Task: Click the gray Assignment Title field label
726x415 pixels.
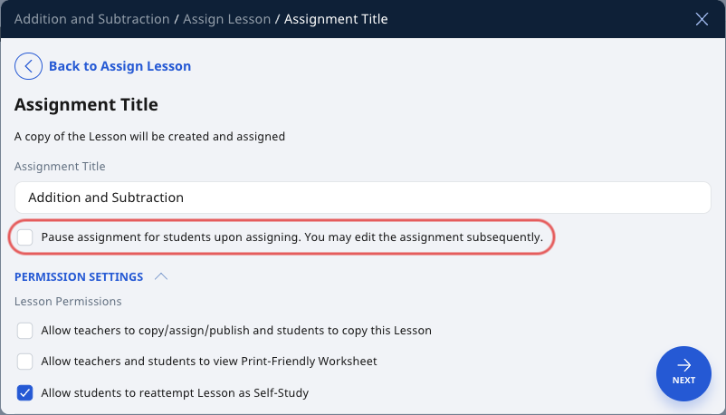Action: tap(60, 166)
